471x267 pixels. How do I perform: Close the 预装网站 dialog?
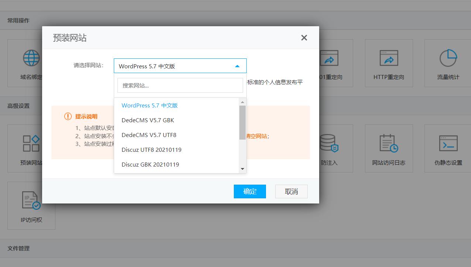(x=304, y=37)
